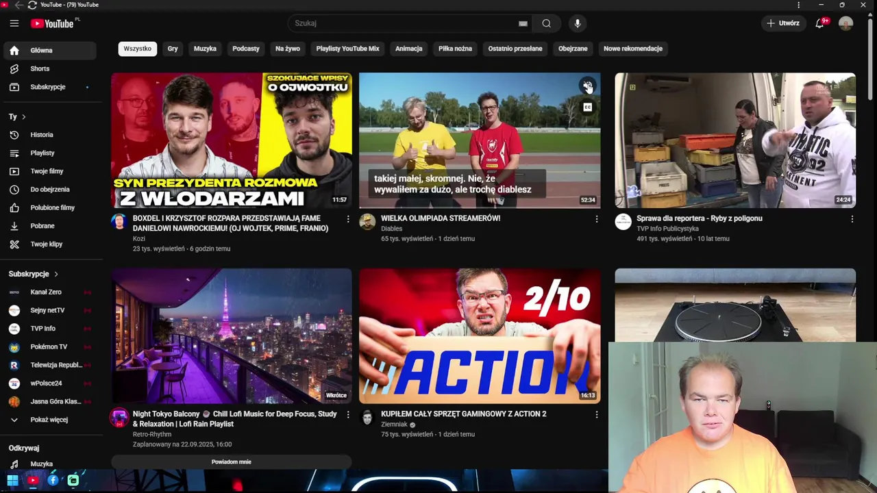Open the on-screen keyboard in search box
The width and height of the screenshot is (877, 493).
tap(523, 23)
